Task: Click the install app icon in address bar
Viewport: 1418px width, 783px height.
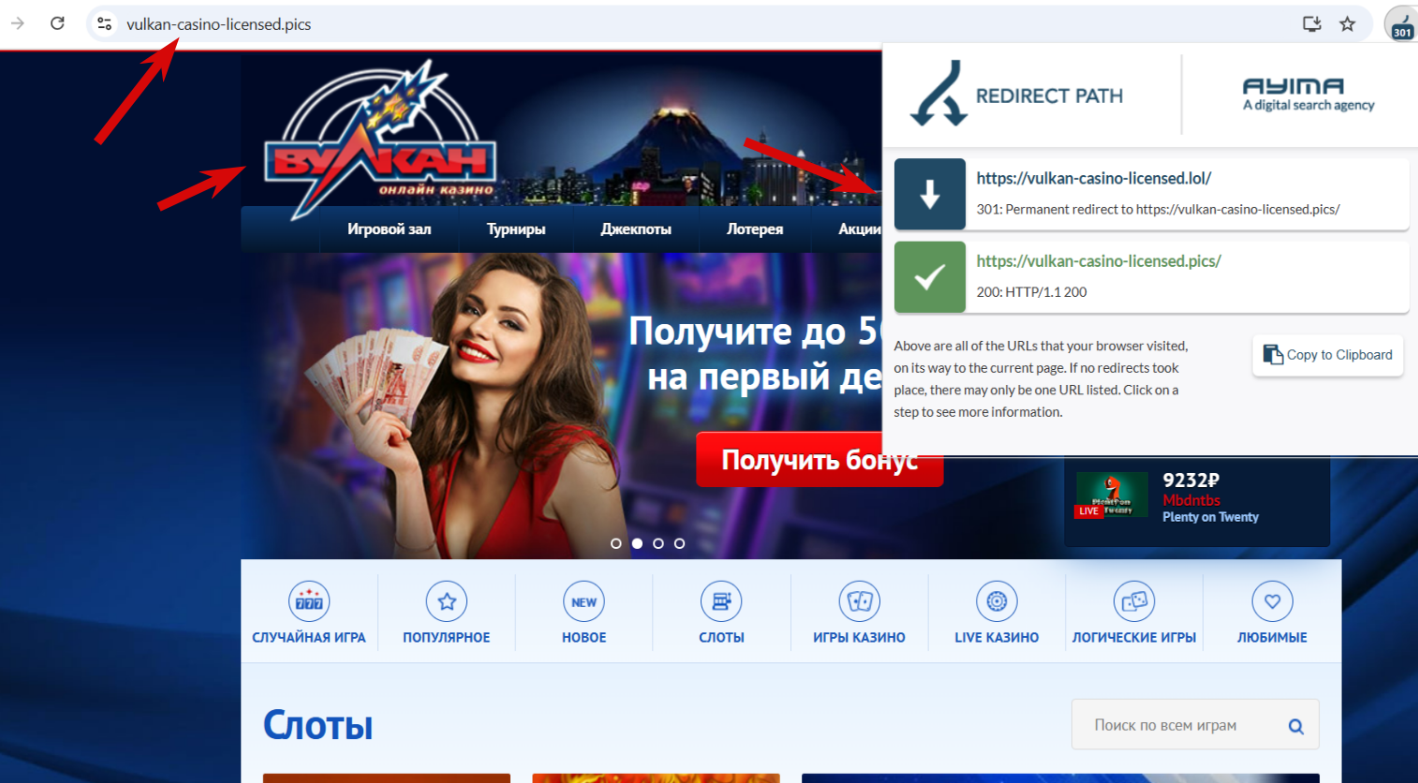Action: coord(1312,23)
